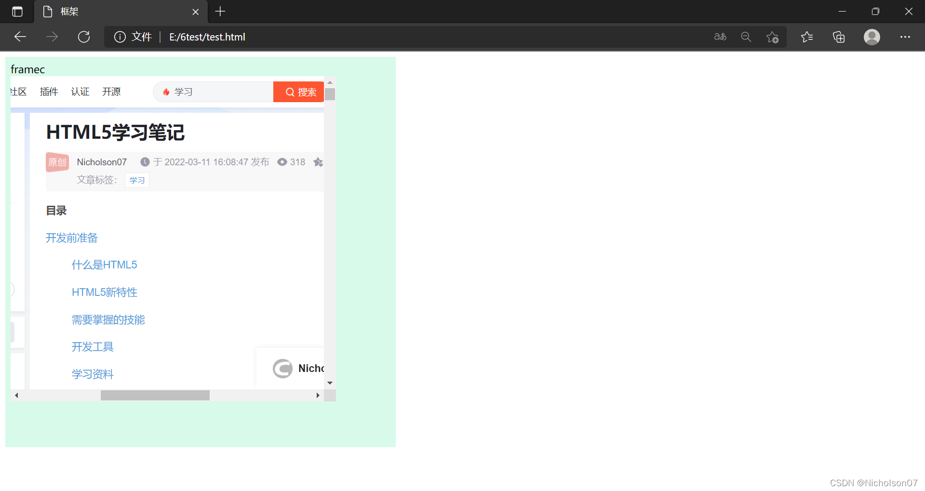Image resolution: width=925 pixels, height=491 pixels.
Task: Click the frame's vertical scrollbar up arrow
Action: point(330,82)
